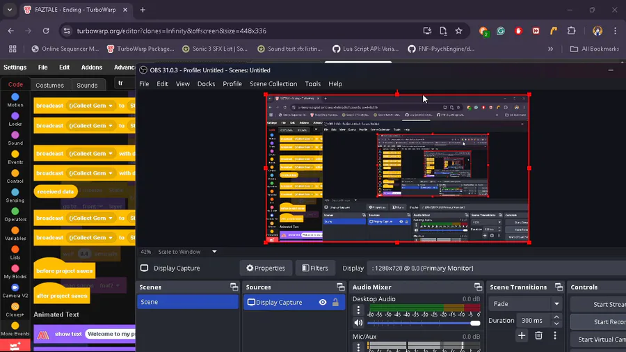Open source Properties button
This screenshot has height=352, width=626.
[266, 269]
